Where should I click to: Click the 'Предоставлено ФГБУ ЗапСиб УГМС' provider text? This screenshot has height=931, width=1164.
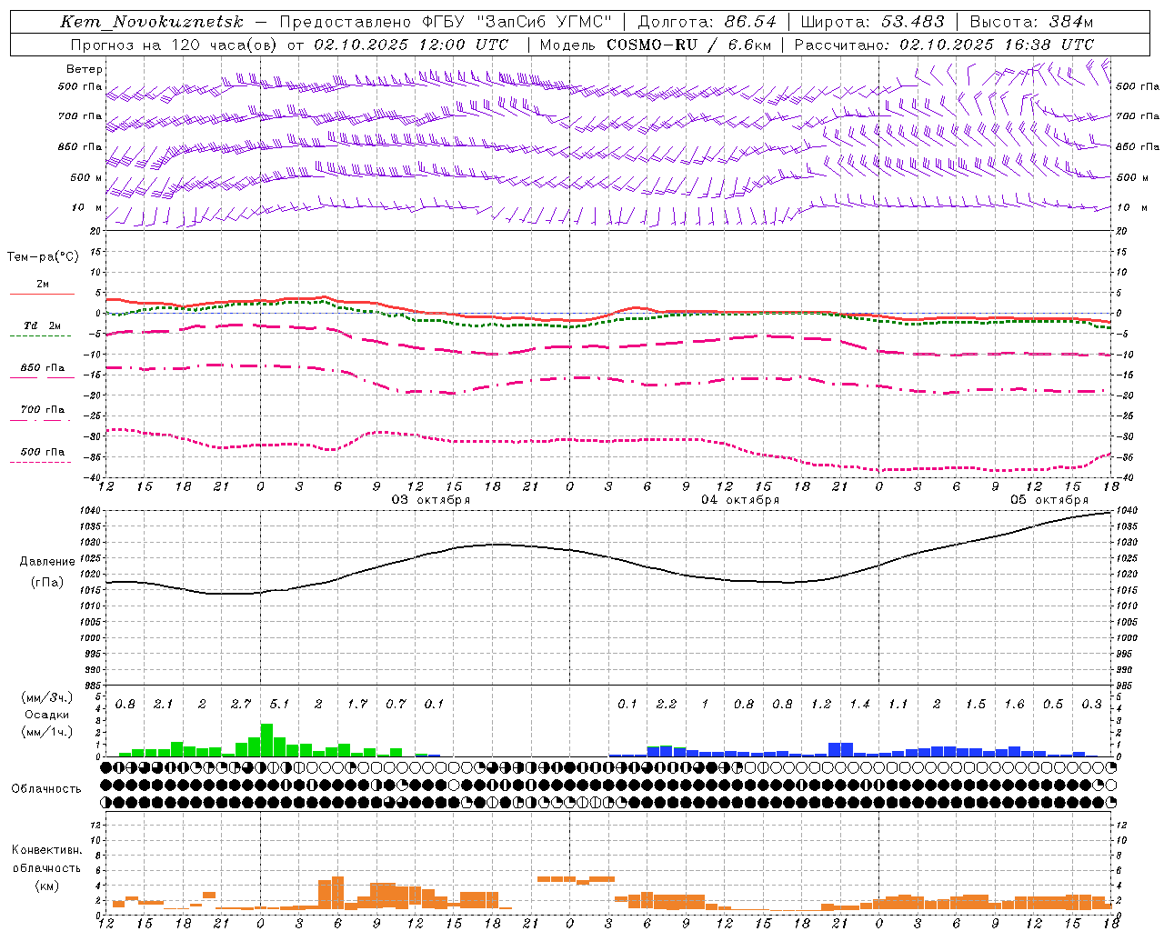[446, 22]
